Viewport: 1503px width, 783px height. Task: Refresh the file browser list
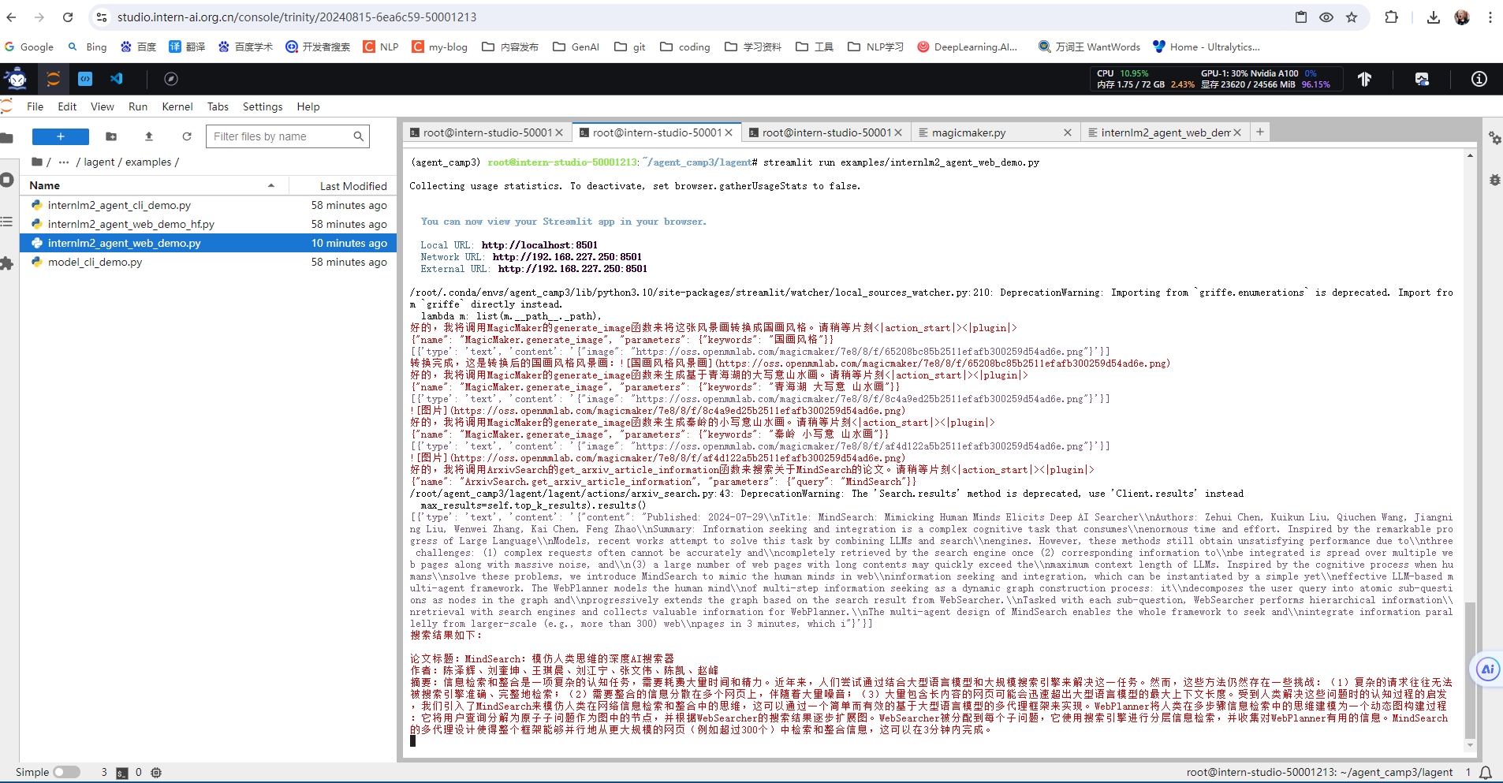tap(187, 136)
